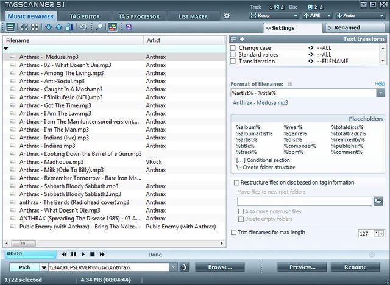Add a new text transform with plus
The height and width of the screenshot is (285, 390).
(x=243, y=39)
